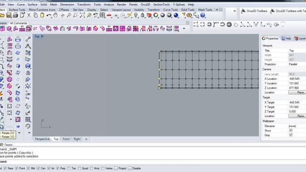Image resolution: width=306 pixels, height=172 pixels.
Task: Click the Target Location Place button
Action: click(297, 116)
